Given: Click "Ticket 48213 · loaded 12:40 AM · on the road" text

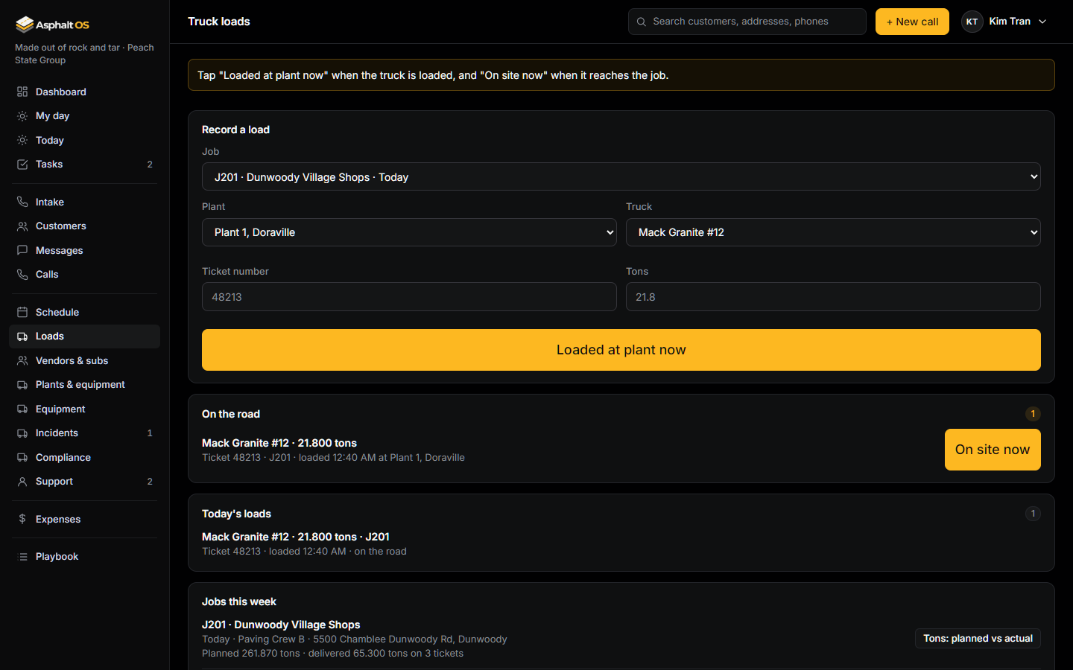Looking at the screenshot, I should [304, 552].
